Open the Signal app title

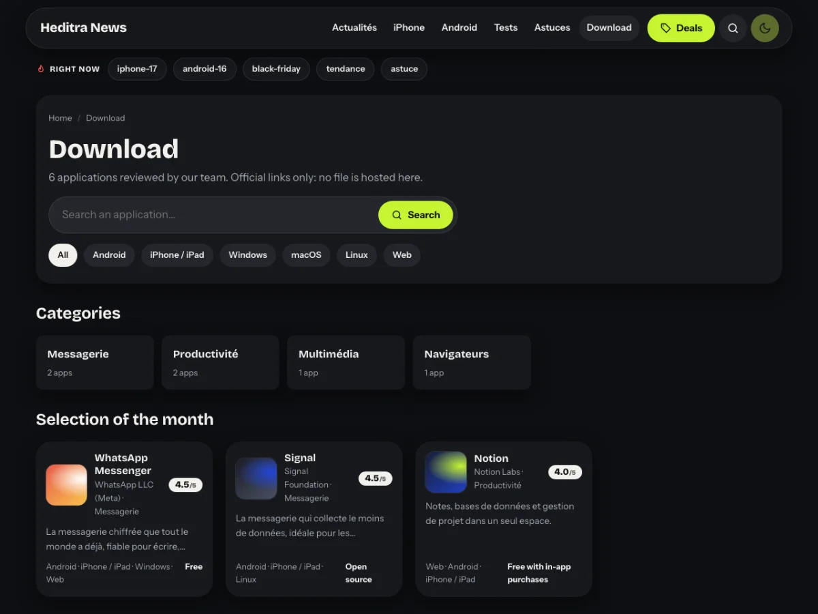click(300, 458)
